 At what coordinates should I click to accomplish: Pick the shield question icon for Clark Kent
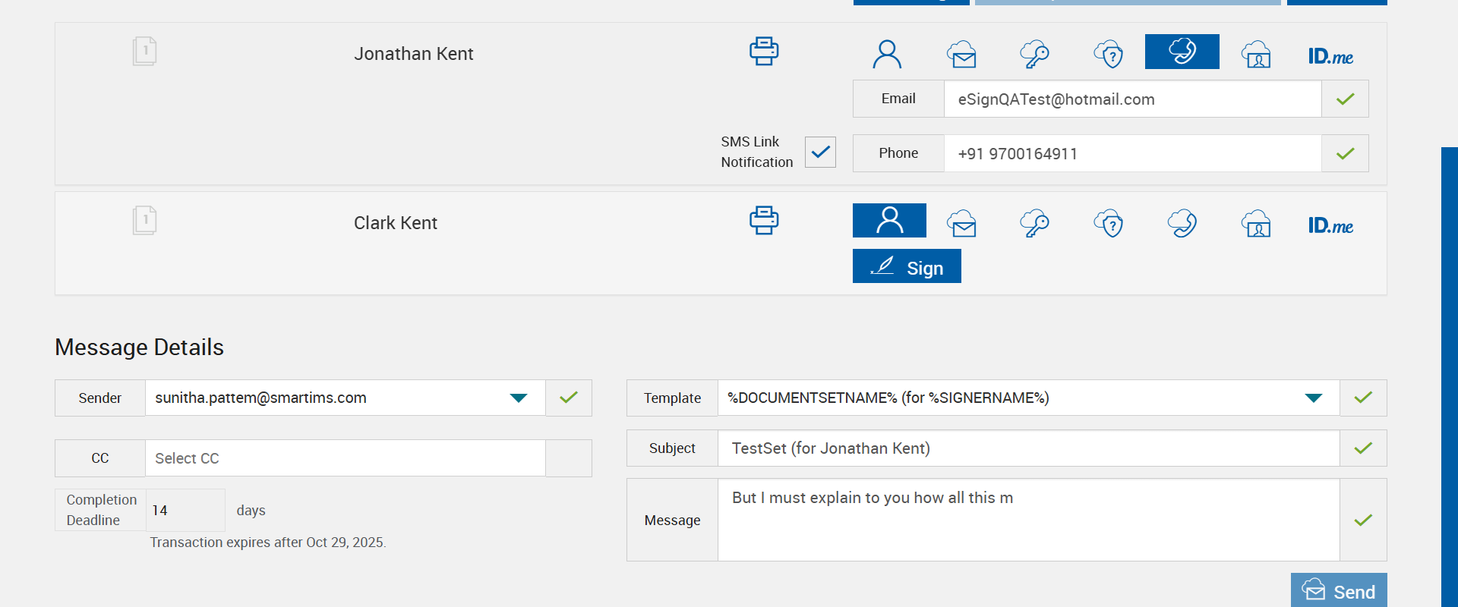click(1109, 224)
